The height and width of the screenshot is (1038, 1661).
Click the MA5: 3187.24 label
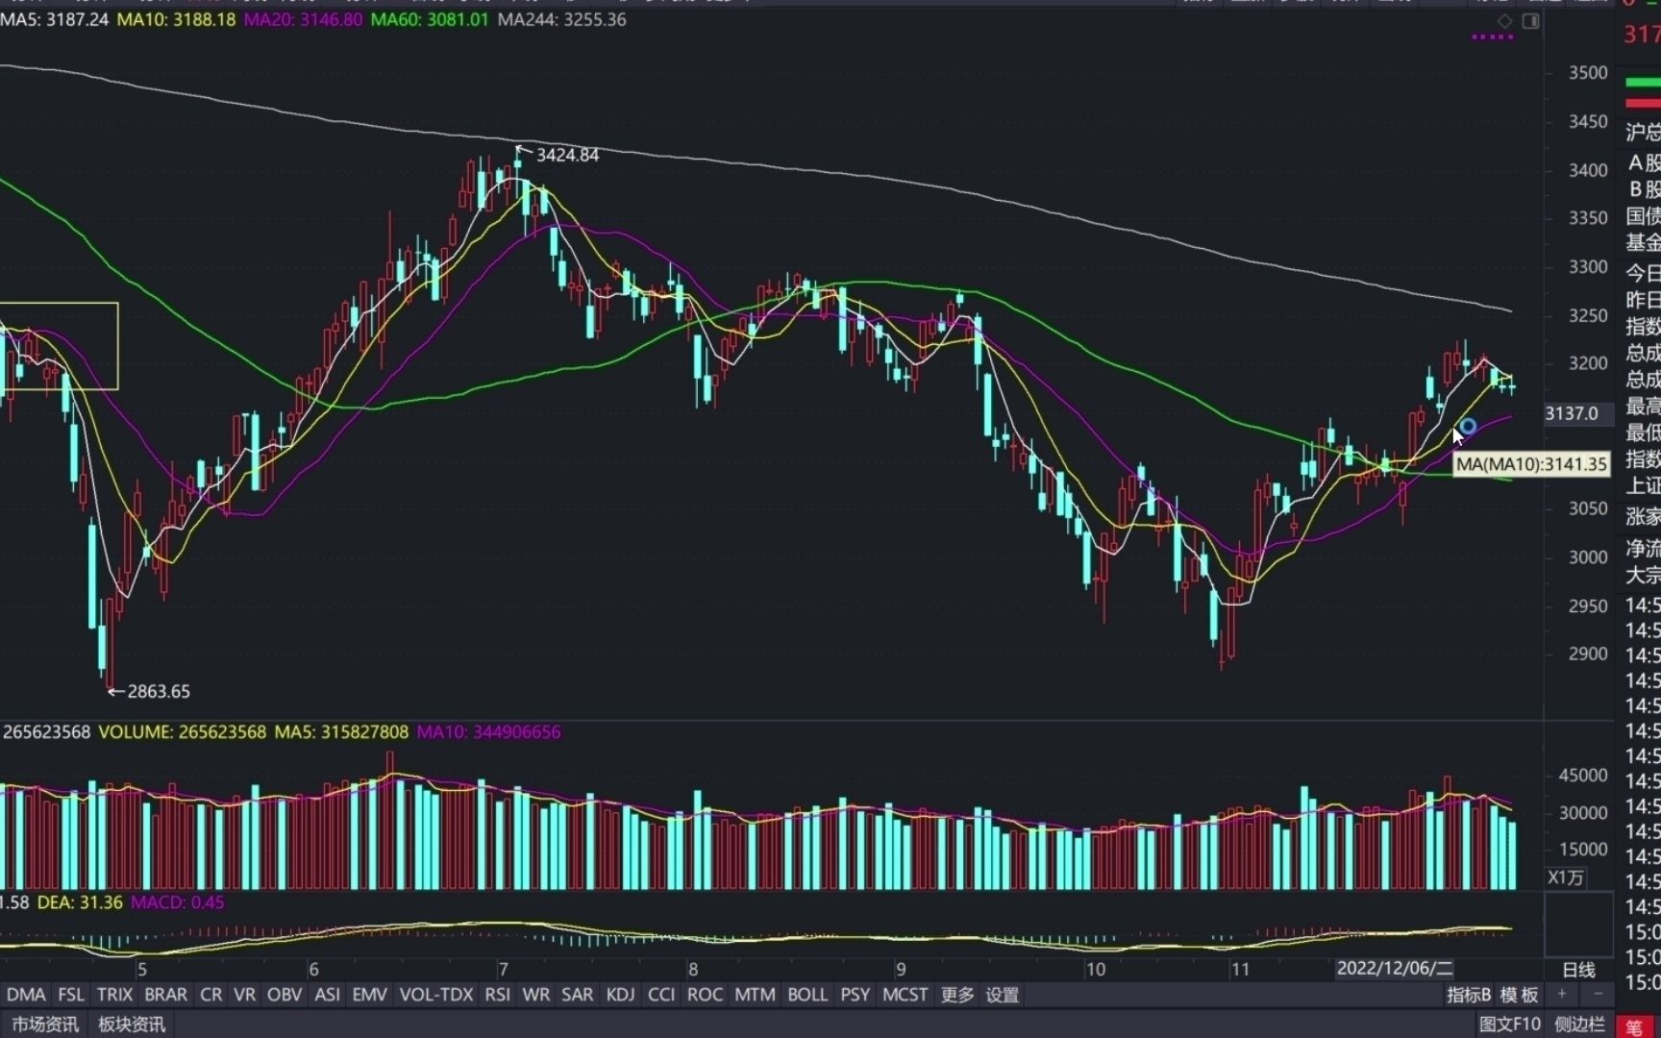click(54, 19)
